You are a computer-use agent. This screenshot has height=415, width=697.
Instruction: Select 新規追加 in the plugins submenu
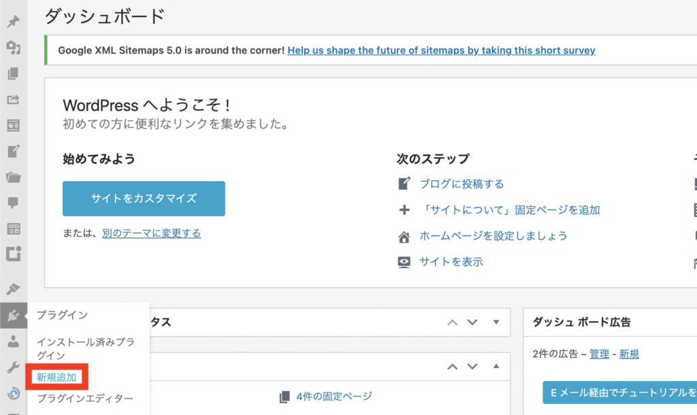[56, 377]
